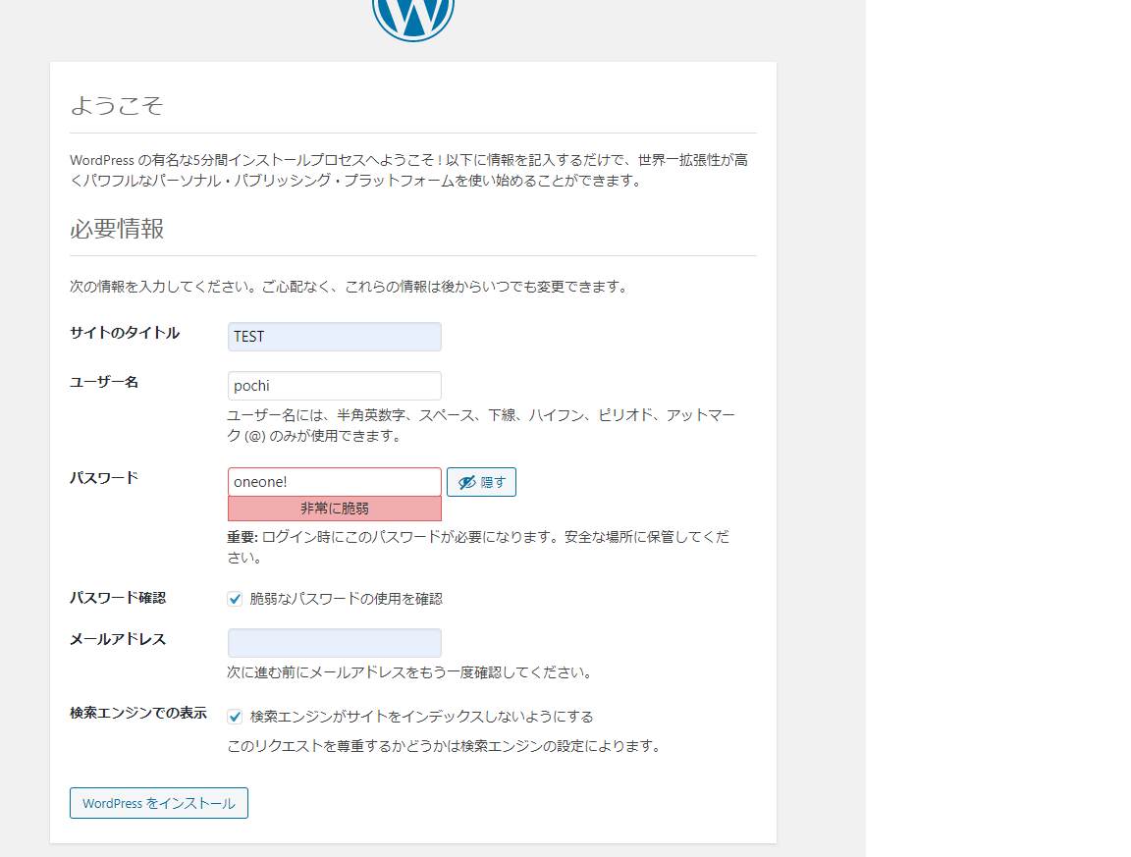Click the サイトのタイトル label
The image size is (1131, 857).
point(125,333)
